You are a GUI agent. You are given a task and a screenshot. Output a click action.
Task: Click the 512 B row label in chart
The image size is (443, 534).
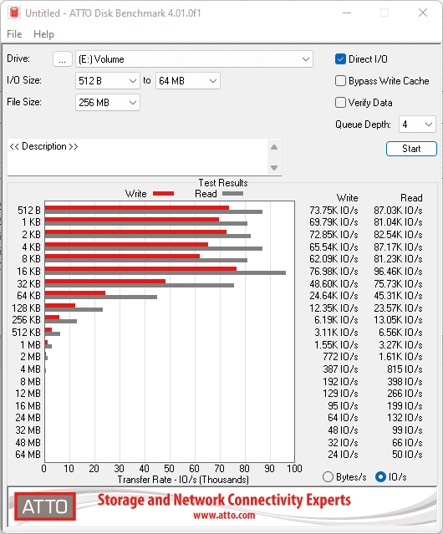pos(29,211)
